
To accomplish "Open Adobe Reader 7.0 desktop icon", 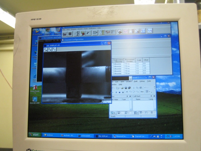I will click(35, 90).
